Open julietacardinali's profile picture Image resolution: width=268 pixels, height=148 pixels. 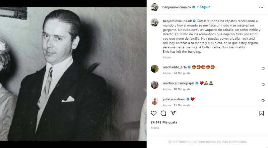[154, 101]
